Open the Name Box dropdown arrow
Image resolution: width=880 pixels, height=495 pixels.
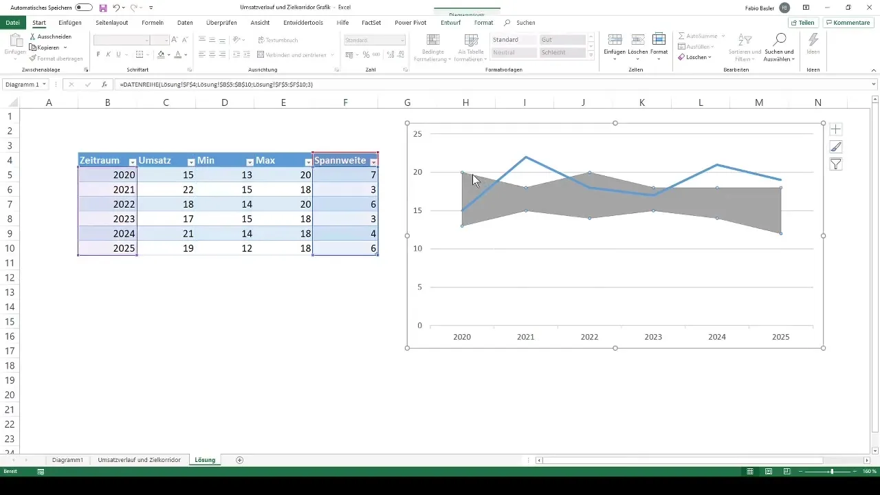click(x=45, y=84)
